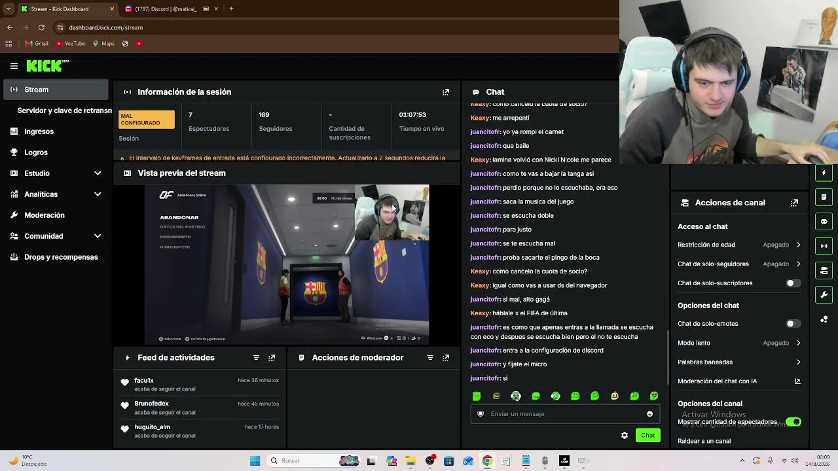Open the emote picker in message box
838x471 pixels.
pos(649,414)
